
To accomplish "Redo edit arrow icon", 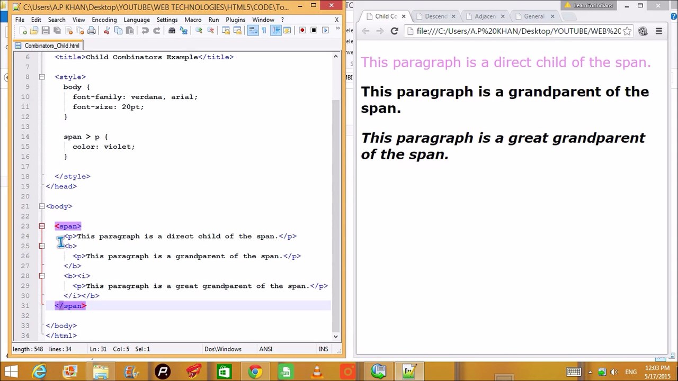I will pos(157,31).
